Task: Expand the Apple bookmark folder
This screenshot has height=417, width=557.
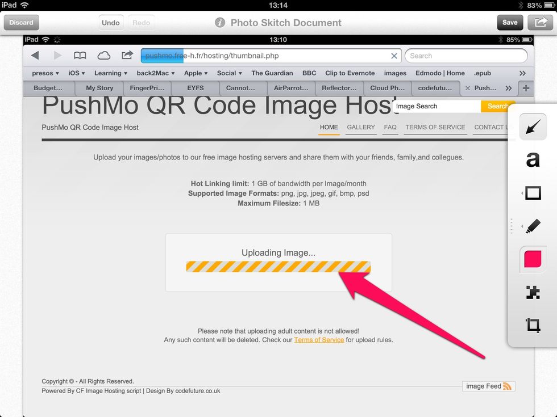Action: (196, 73)
